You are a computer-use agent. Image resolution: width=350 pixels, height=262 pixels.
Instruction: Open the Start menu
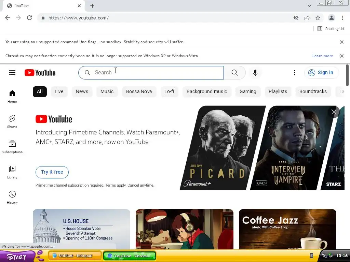[18, 256]
